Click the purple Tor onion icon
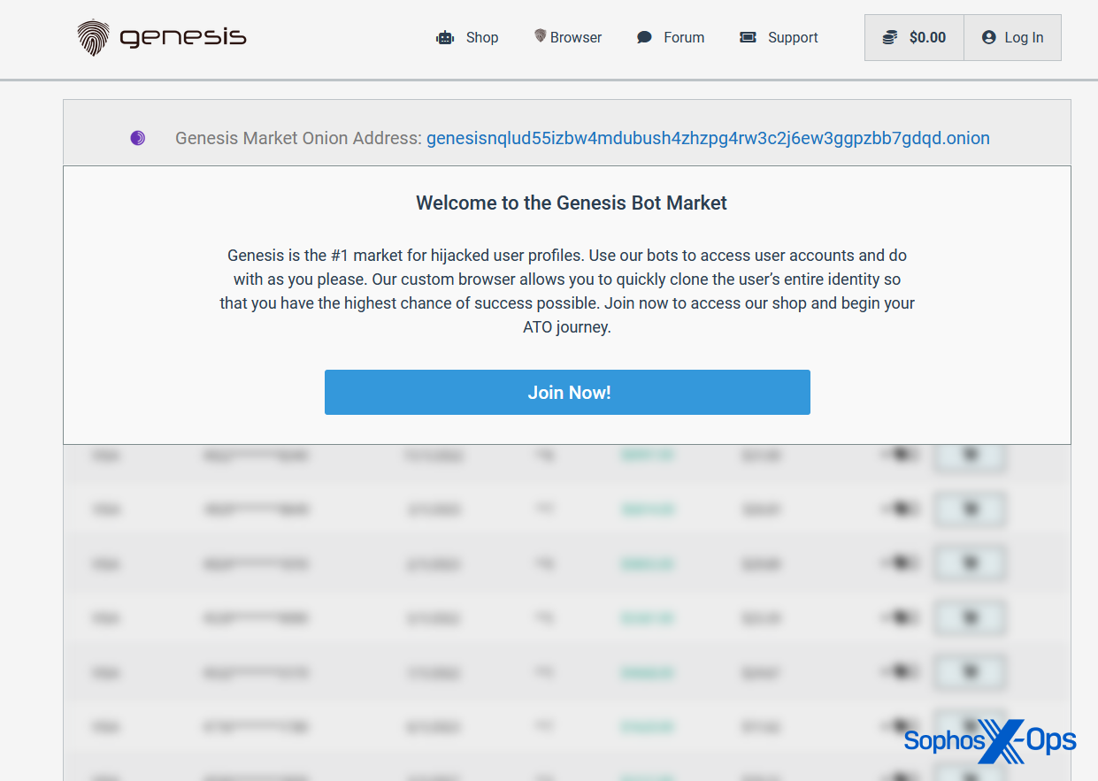This screenshot has height=781, width=1098. (137, 138)
